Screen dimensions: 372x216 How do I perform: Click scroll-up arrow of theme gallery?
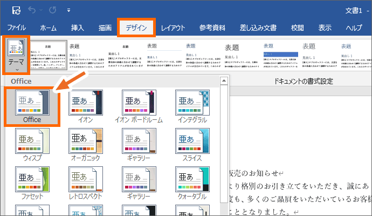[224, 81]
